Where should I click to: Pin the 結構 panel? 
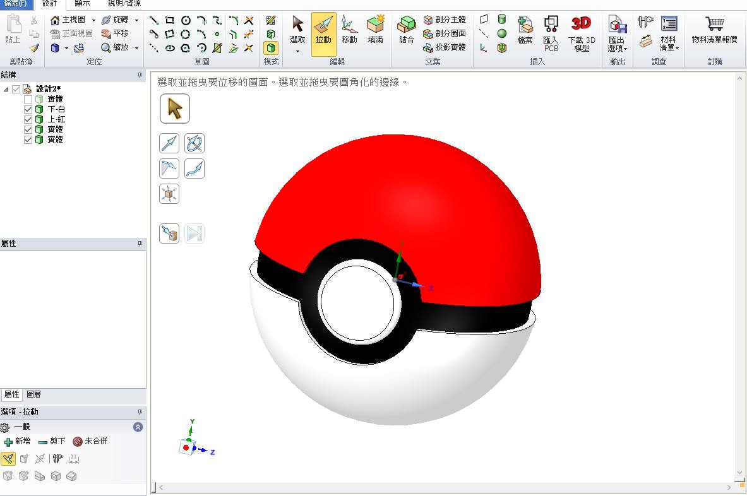point(140,75)
